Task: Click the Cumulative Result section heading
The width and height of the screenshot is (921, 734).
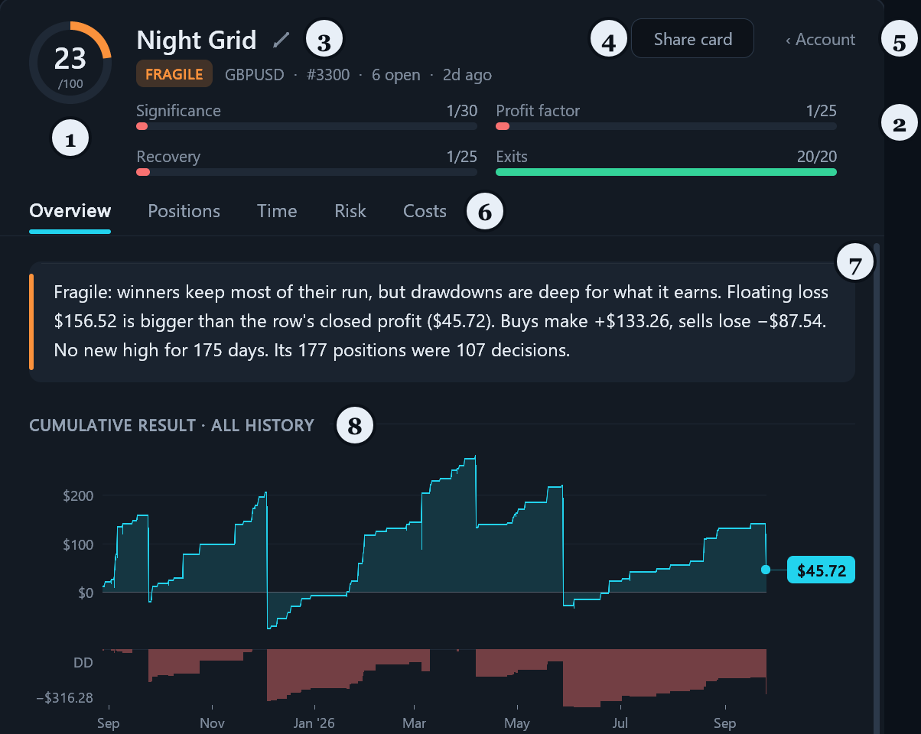Action: coord(171,425)
